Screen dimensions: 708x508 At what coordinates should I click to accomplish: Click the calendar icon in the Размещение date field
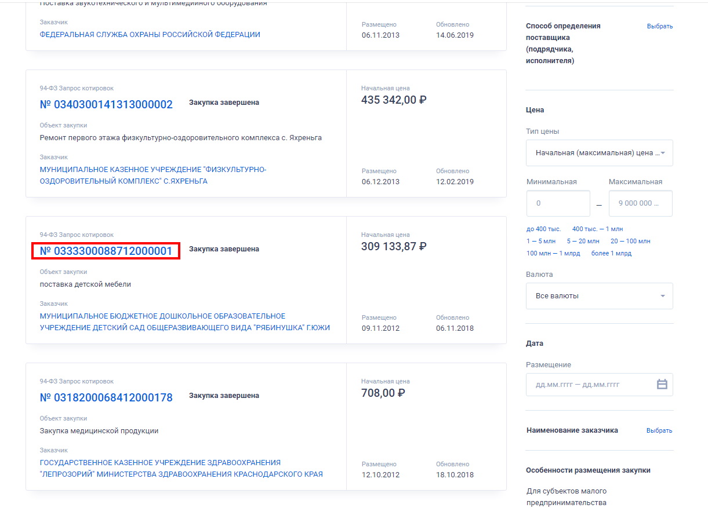[662, 385]
